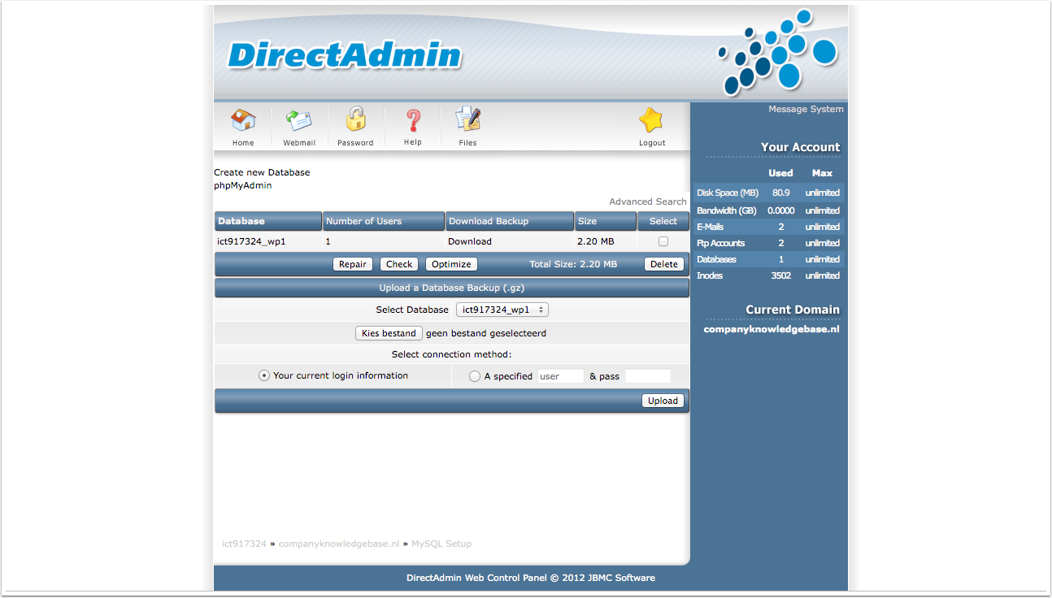Click the 'Select connection method:' text
This screenshot has height=598, width=1052.
[x=451, y=354]
